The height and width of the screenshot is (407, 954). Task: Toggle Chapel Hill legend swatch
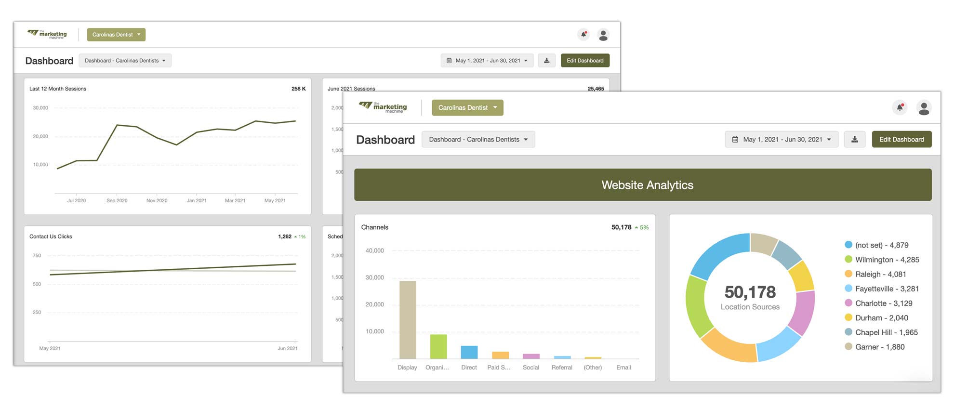pos(848,332)
